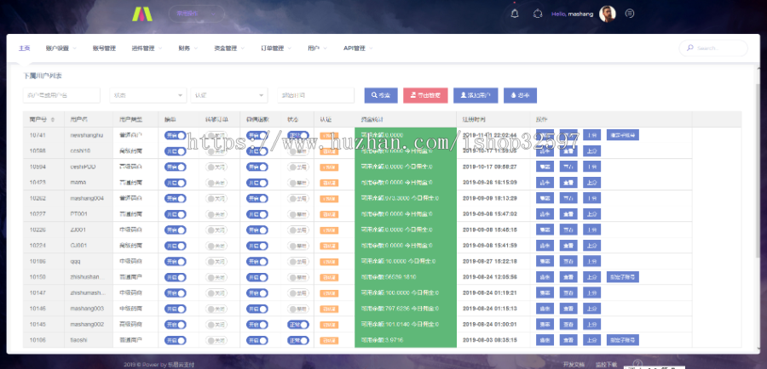The width and height of the screenshot is (767, 369).
Task: Click the green and pink M logo
Action: [142, 14]
